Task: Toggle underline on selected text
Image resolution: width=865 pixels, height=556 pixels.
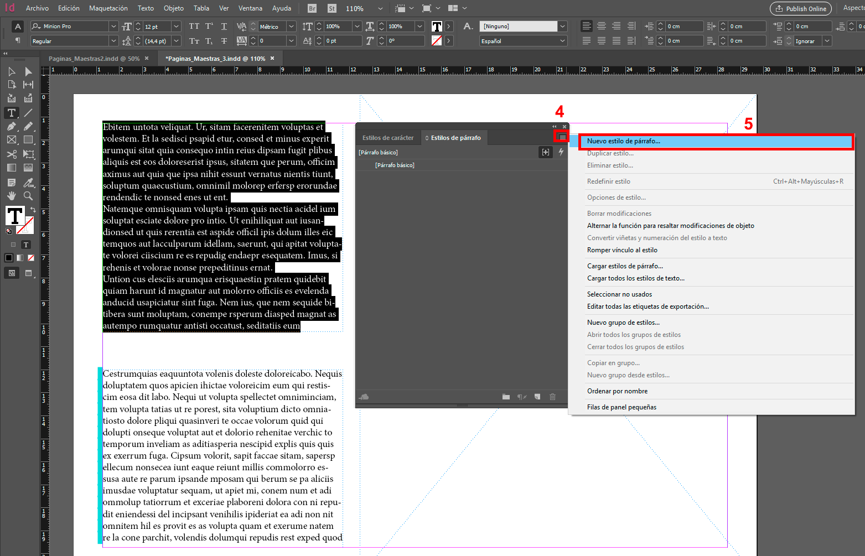Action: (224, 26)
